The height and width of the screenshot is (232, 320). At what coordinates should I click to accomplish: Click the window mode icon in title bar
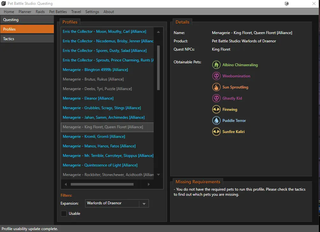click(x=287, y=4)
